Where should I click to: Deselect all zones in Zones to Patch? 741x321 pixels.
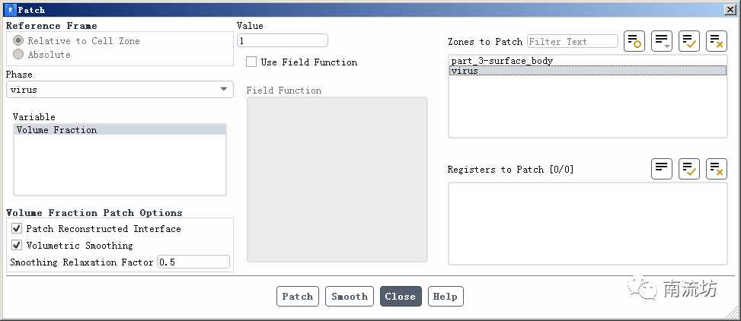click(717, 41)
